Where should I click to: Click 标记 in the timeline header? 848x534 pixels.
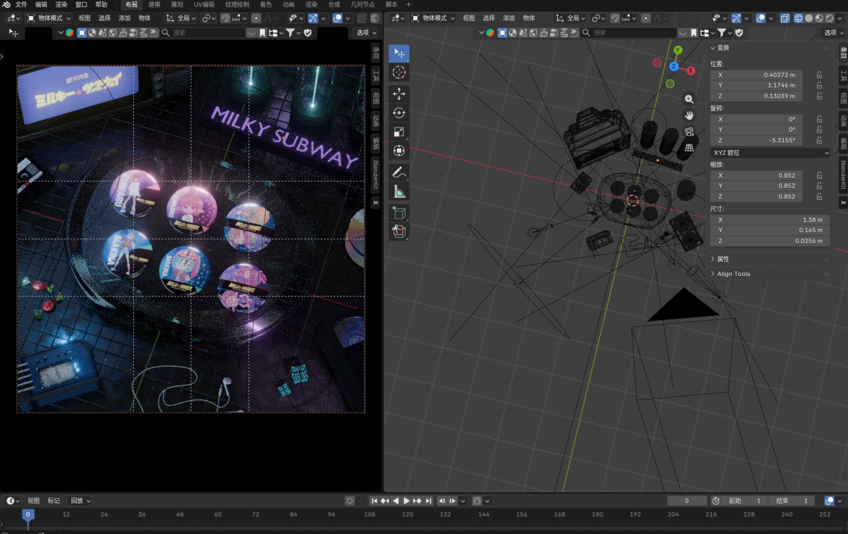tap(53, 501)
